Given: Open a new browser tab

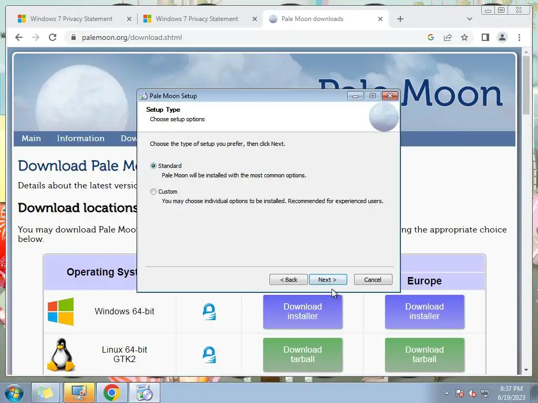Looking at the screenshot, I should [400, 19].
